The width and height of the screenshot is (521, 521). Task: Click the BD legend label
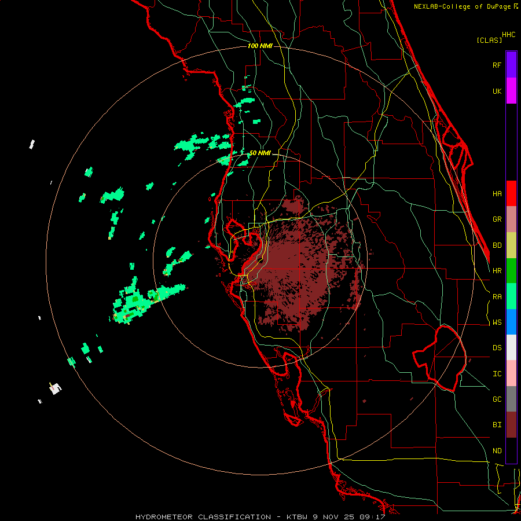click(497, 245)
